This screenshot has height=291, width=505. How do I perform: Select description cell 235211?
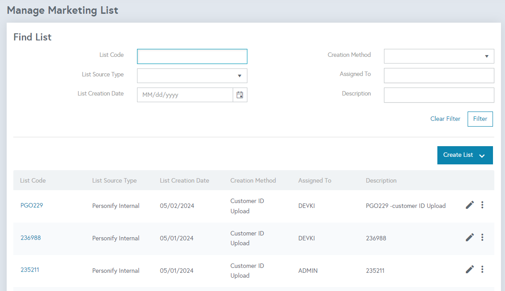(375, 271)
